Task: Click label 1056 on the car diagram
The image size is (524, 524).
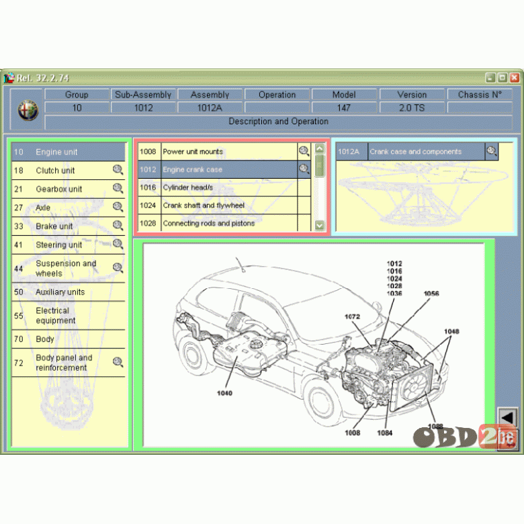Action: click(x=431, y=294)
